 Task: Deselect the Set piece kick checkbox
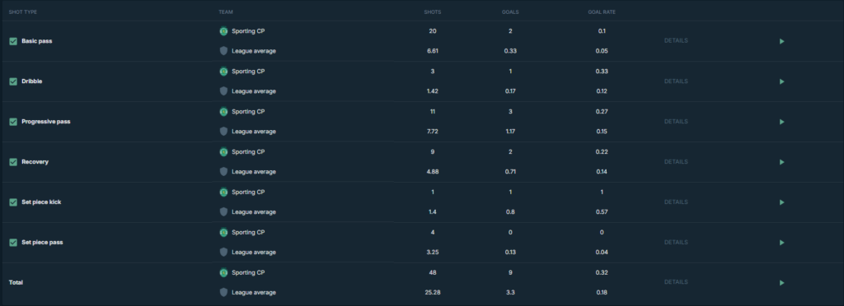tap(13, 202)
